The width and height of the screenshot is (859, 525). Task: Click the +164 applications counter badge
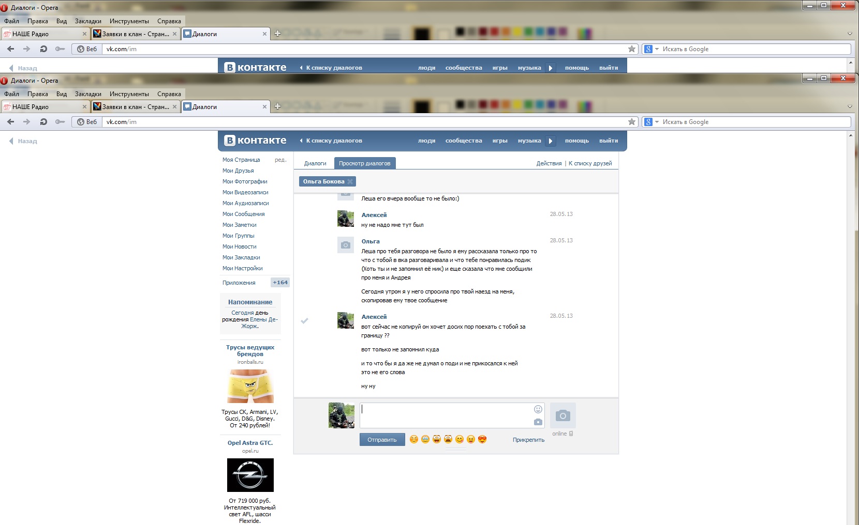pos(280,283)
